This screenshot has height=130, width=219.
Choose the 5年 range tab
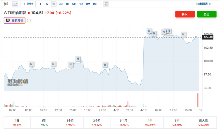point(176,122)
